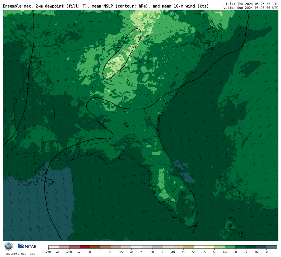The width and height of the screenshot is (281, 257).
Task: Click the 0 colorbar tick label
Action: (x=90, y=252)
